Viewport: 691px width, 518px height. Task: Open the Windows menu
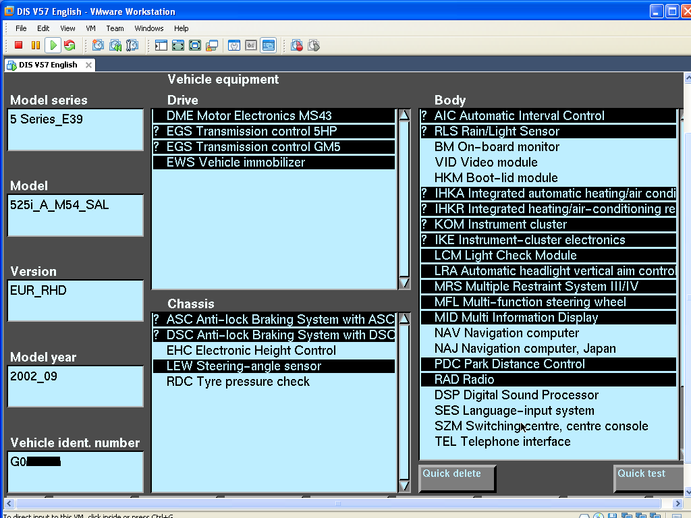[x=149, y=28]
